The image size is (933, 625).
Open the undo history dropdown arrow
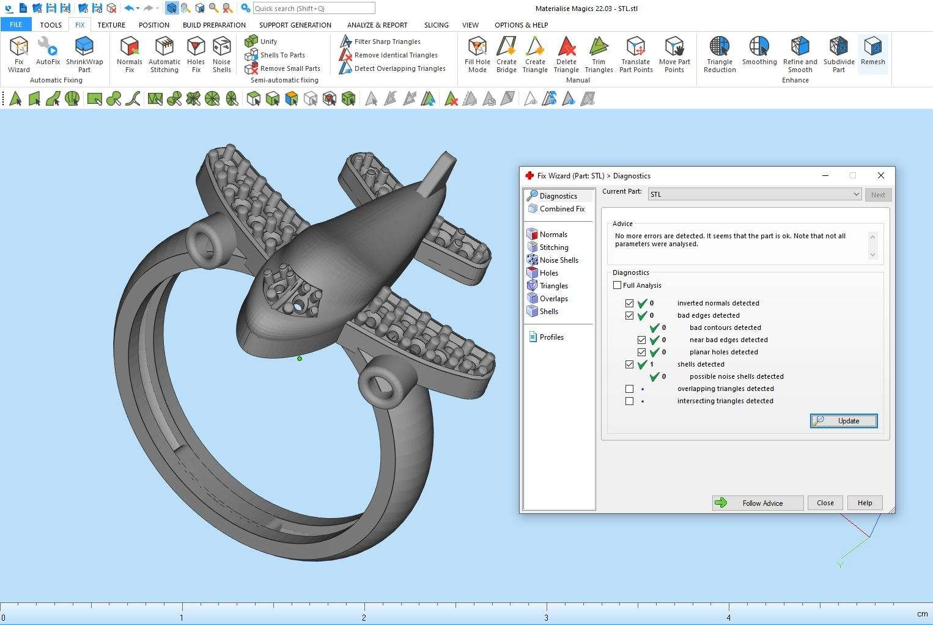pyautogui.click(x=138, y=9)
